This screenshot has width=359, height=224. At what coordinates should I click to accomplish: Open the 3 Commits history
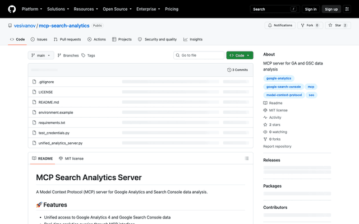[237, 70]
